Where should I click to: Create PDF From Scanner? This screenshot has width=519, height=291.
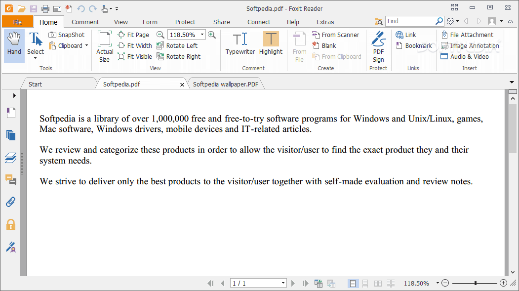coord(335,35)
